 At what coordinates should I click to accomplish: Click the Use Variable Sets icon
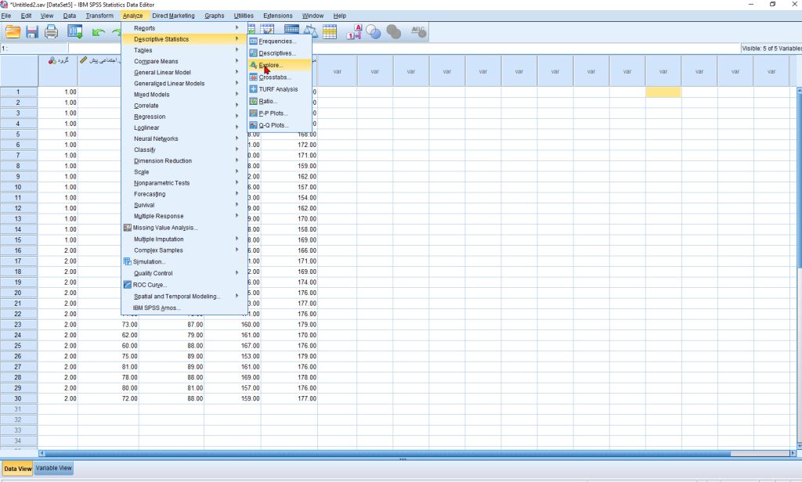coord(374,32)
